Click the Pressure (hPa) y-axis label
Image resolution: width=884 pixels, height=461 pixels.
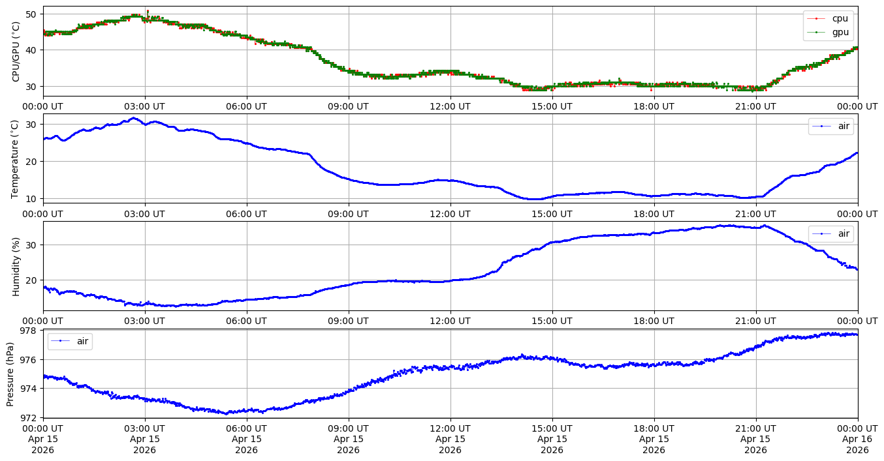tap(10, 374)
